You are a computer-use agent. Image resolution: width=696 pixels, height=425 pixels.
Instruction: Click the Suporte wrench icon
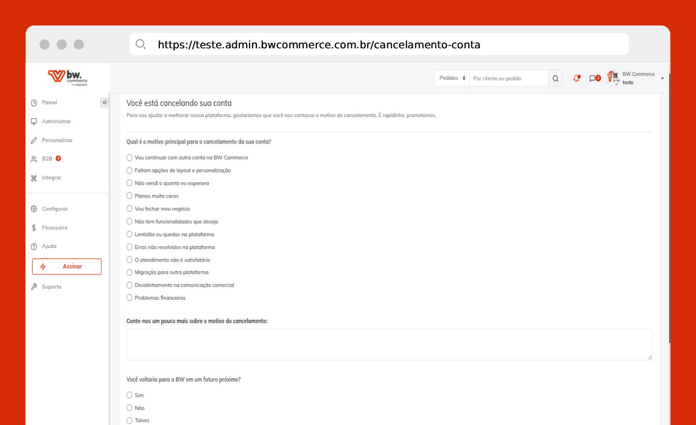point(34,287)
